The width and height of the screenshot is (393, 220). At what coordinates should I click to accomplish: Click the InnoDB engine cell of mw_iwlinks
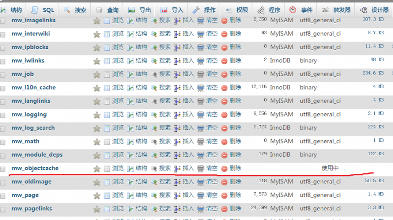[280, 60]
